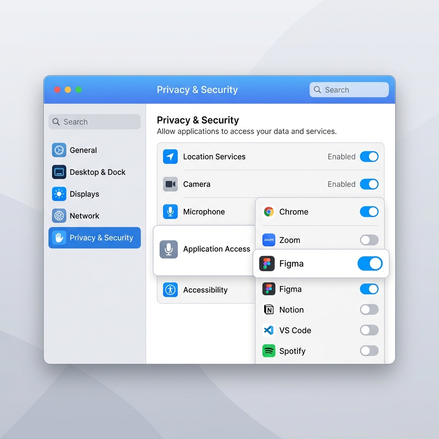
Task: Toggle the highlighted Figma row switch
Action: [x=370, y=264]
